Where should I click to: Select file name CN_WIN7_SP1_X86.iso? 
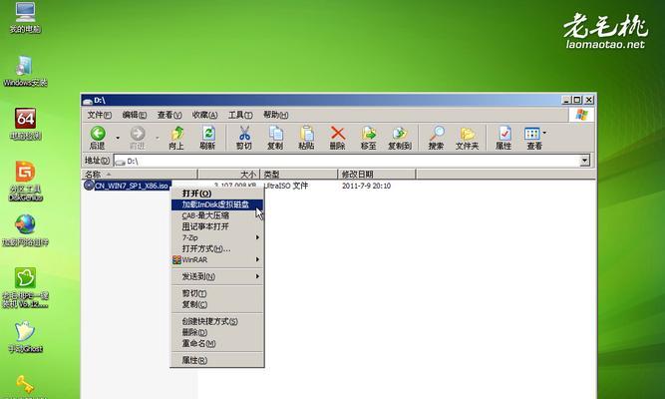point(133,186)
